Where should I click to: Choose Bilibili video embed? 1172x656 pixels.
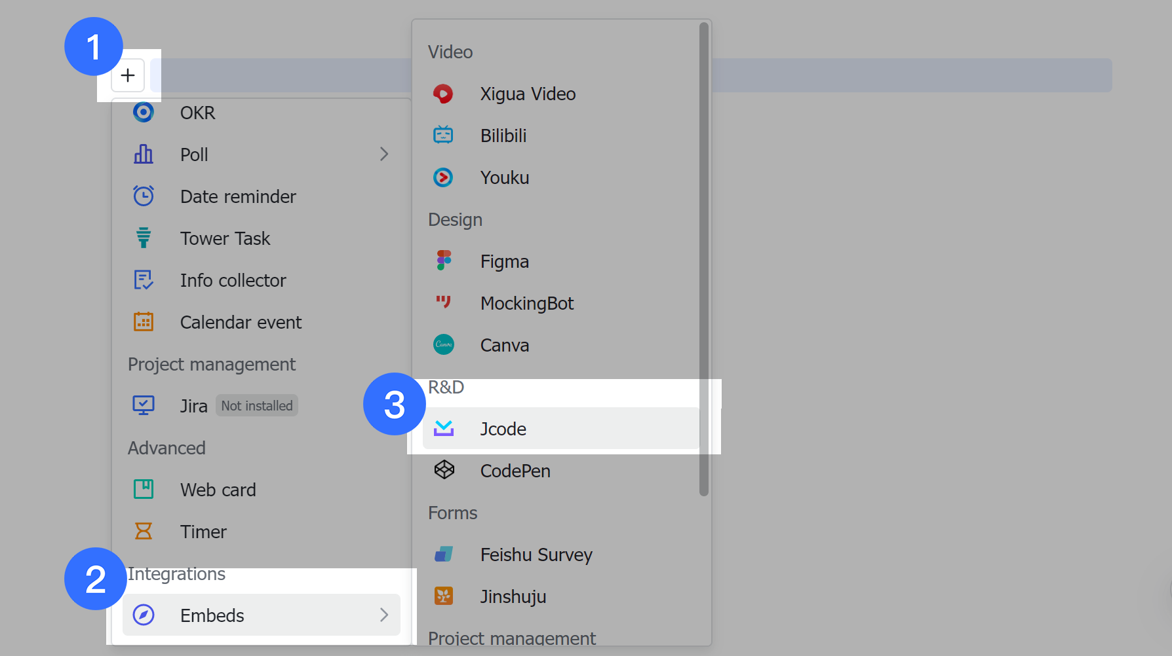pyautogui.click(x=561, y=136)
